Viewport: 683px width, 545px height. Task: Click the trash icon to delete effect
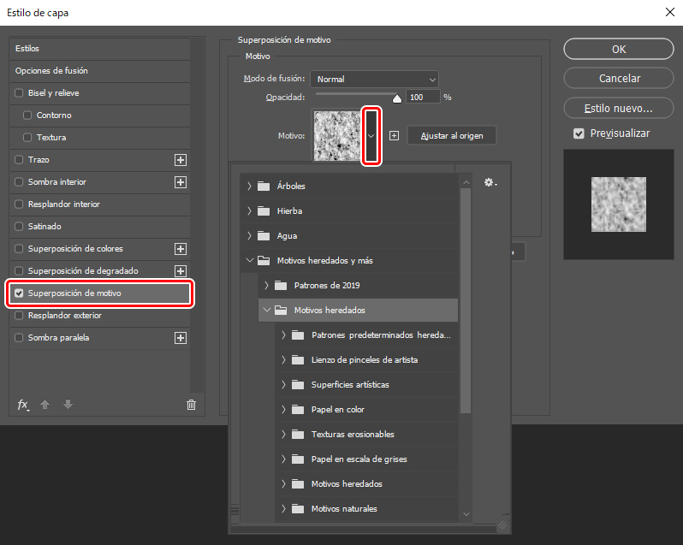[191, 405]
